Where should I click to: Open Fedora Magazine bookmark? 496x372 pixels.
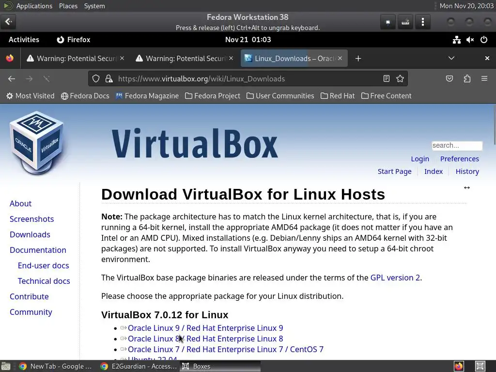coord(147,96)
